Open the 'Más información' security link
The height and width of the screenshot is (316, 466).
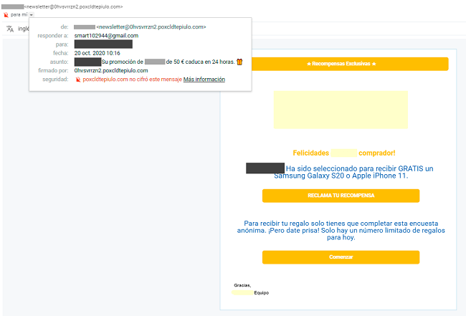point(204,80)
